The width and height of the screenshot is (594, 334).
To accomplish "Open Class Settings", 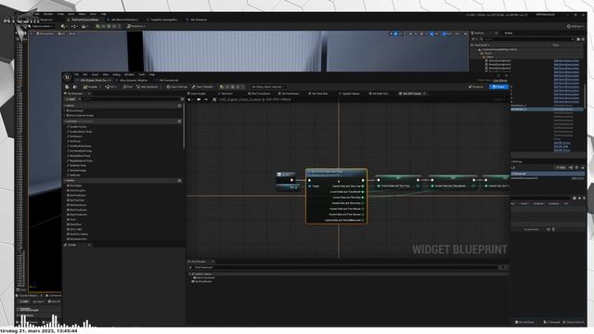I will 177,86.
